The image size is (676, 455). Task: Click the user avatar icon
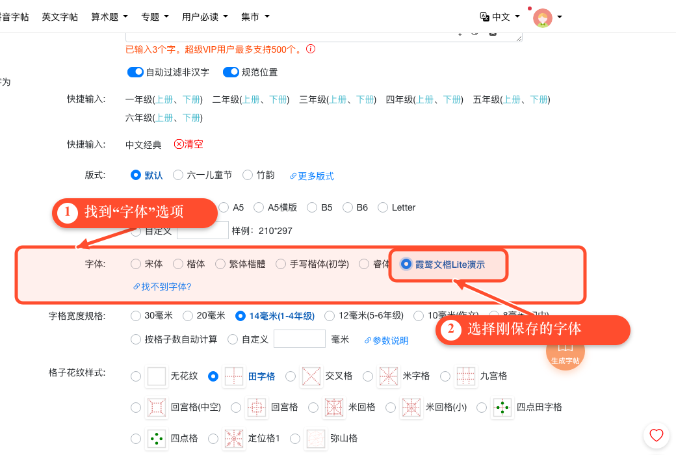(542, 18)
